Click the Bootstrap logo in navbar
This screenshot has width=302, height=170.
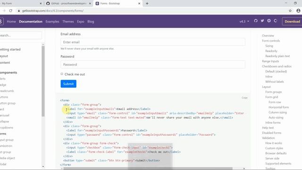coord(1,21)
